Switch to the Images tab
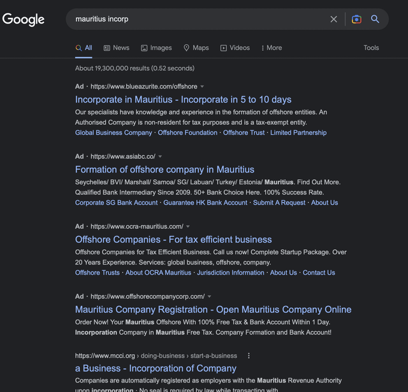This screenshot has width=408, height=392. (x=156, y=48)
